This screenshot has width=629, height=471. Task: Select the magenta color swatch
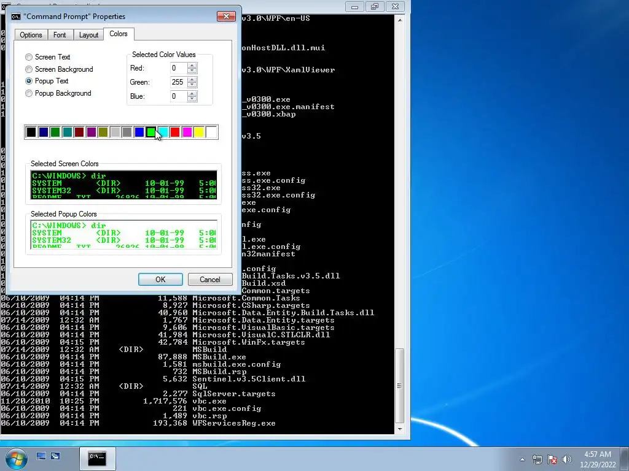tap(187, 132)
